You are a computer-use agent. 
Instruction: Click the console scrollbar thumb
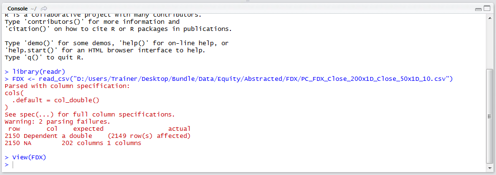(489, 116)
